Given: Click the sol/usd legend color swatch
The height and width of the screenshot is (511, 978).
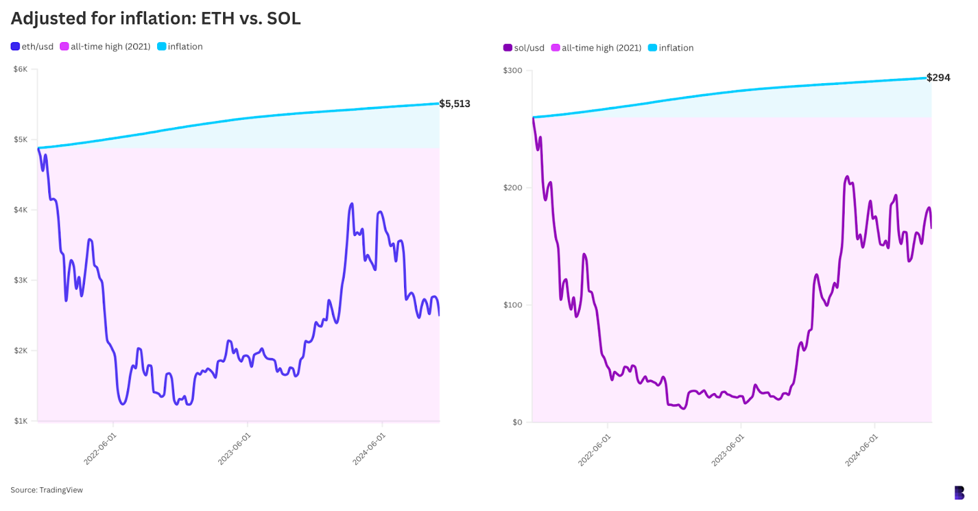Looking at the screenshot, I should pos(507,48).
